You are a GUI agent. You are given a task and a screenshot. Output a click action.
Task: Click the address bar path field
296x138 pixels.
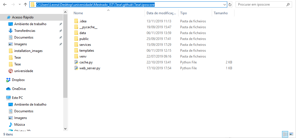128,4
